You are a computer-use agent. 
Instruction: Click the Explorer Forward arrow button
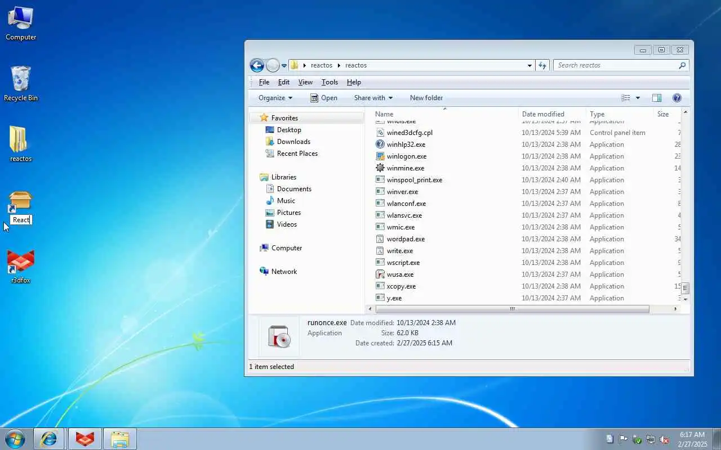(273, 65)
